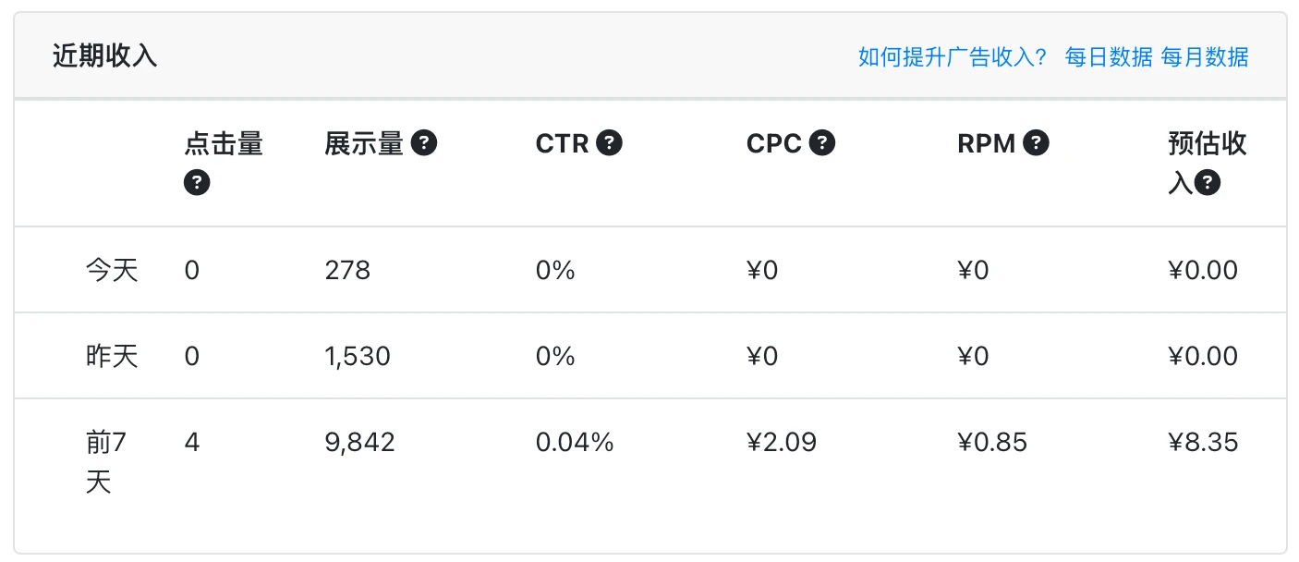
Task: Click the CPC question mark icon
Action: click(x=822, y=143)
